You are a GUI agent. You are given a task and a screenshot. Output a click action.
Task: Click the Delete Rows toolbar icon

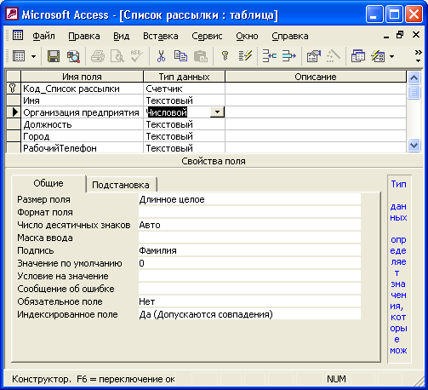pos(288,56)
